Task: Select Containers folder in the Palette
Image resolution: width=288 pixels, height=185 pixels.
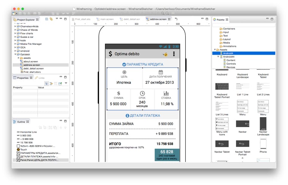Action: (x=229, y=29)
